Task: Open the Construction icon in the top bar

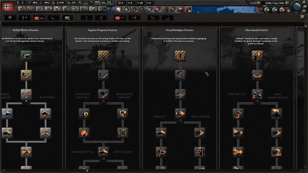Action: tap(66, 9)
